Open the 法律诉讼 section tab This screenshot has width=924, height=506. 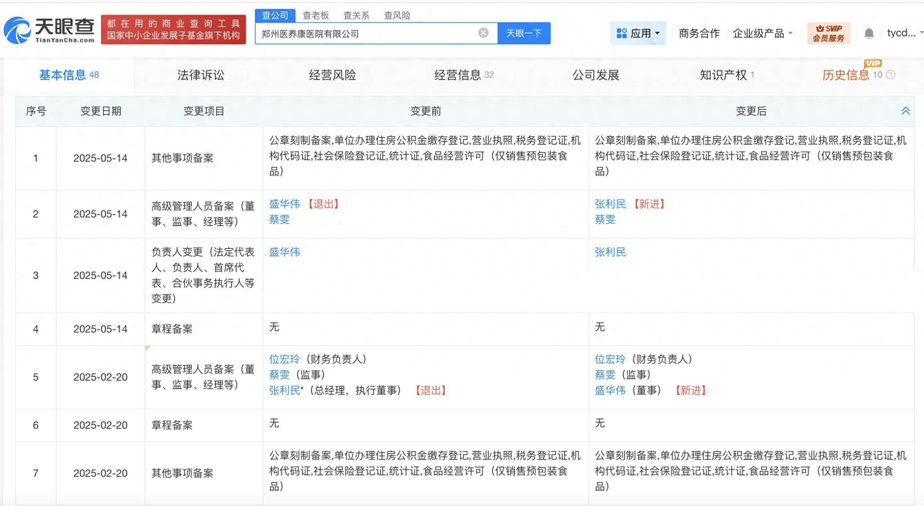[x=200, y=75]
